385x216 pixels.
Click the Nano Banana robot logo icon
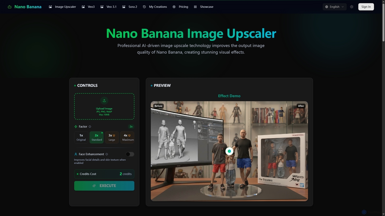point(10,7)
